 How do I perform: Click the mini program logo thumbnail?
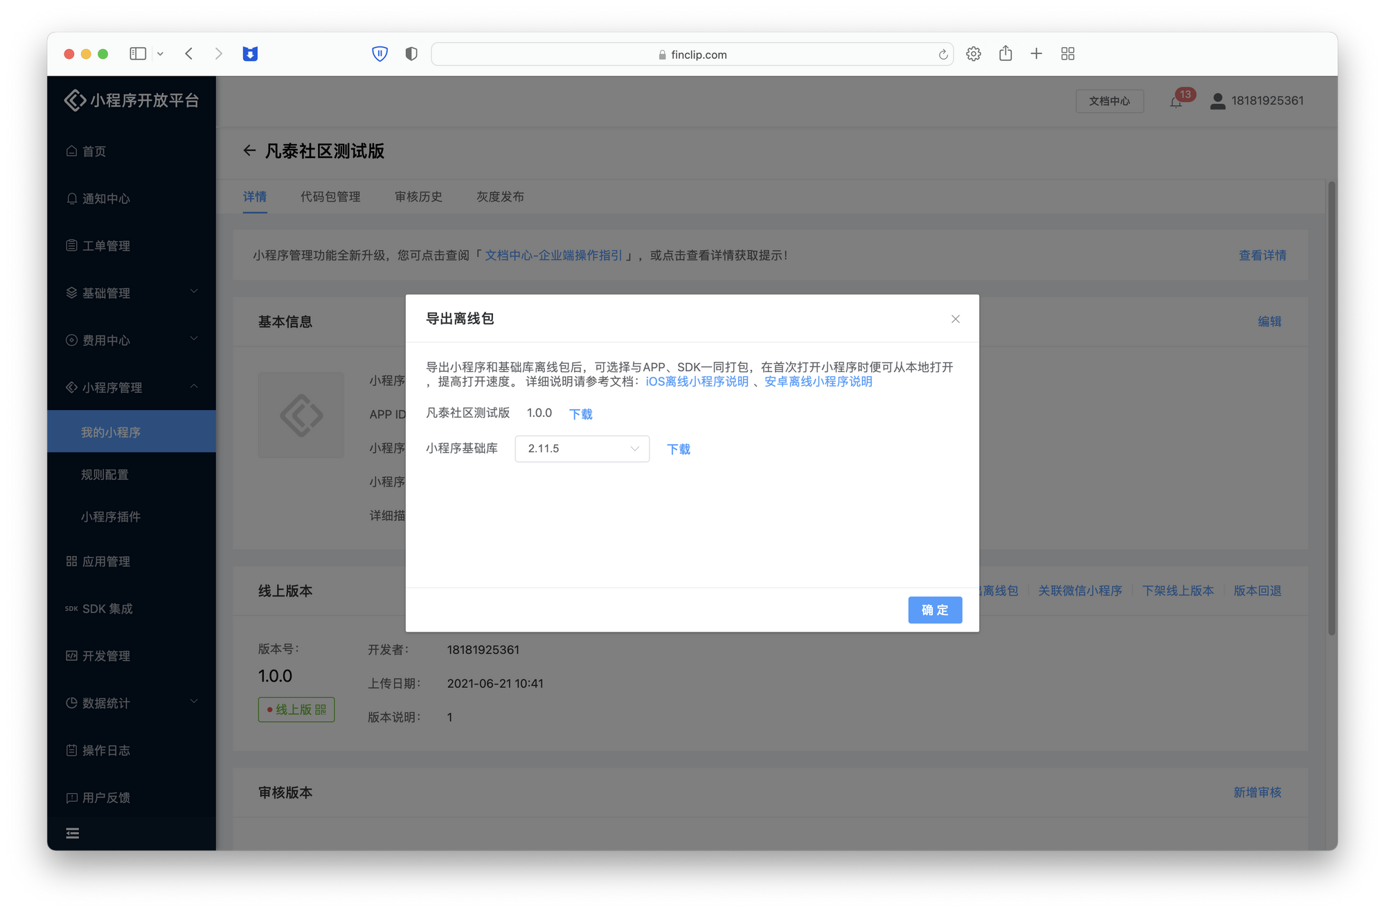301,415
